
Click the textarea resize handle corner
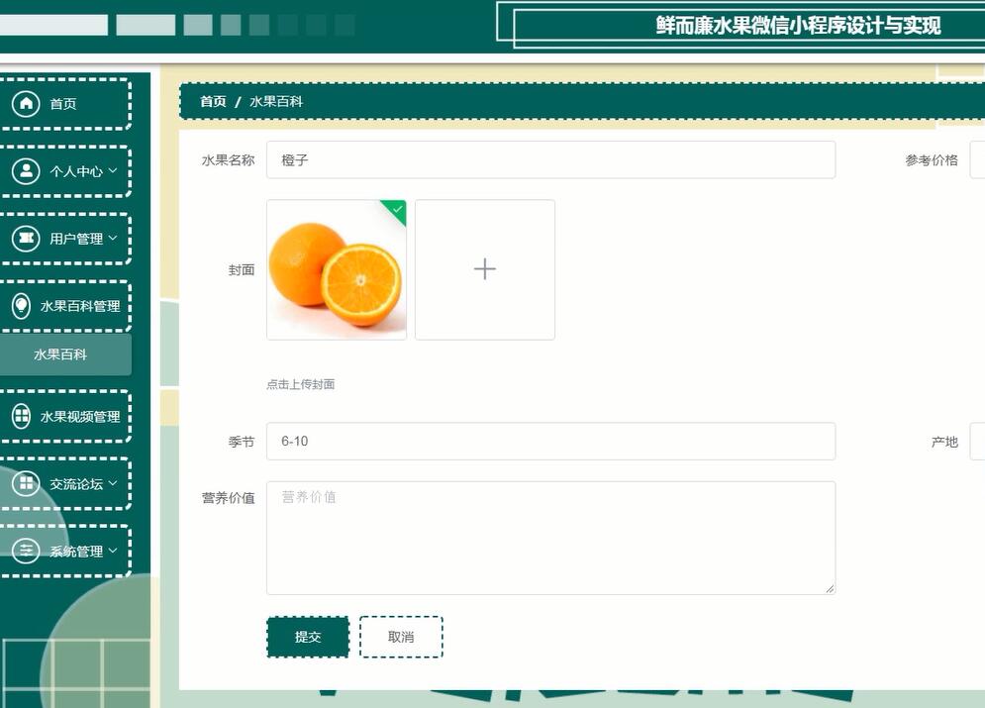830,588
